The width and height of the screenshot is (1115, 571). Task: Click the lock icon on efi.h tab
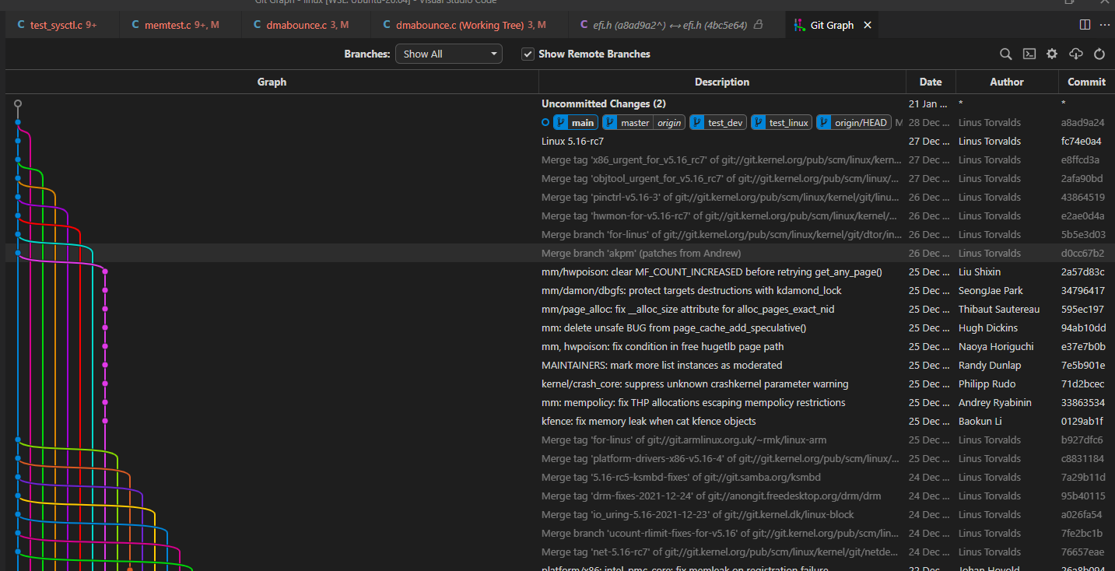[759, 25]
